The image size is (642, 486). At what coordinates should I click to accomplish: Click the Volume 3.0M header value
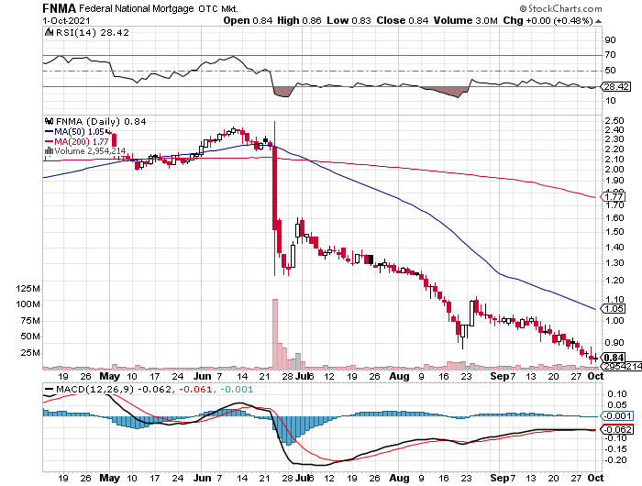[x=466, y=20]
